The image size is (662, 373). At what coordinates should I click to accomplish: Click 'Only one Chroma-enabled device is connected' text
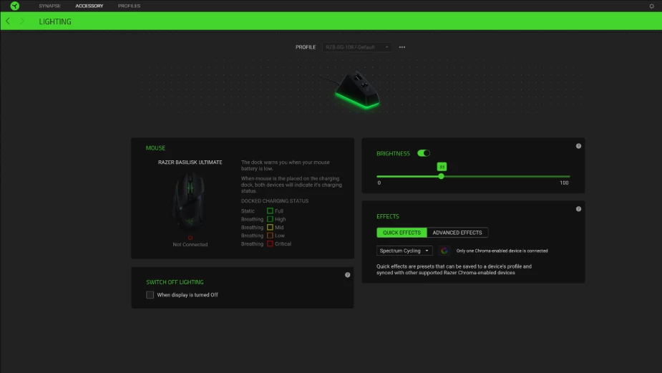tap(502, 251)
